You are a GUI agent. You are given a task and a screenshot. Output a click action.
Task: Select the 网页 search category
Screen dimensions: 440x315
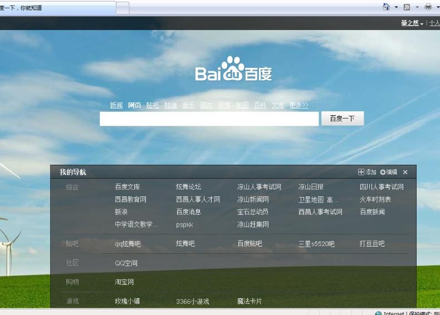(x=134, y=105)
